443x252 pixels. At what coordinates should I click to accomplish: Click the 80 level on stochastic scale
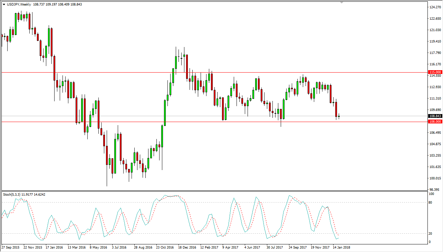[430, 202]
